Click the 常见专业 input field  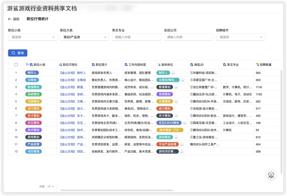tap(136, 37)
